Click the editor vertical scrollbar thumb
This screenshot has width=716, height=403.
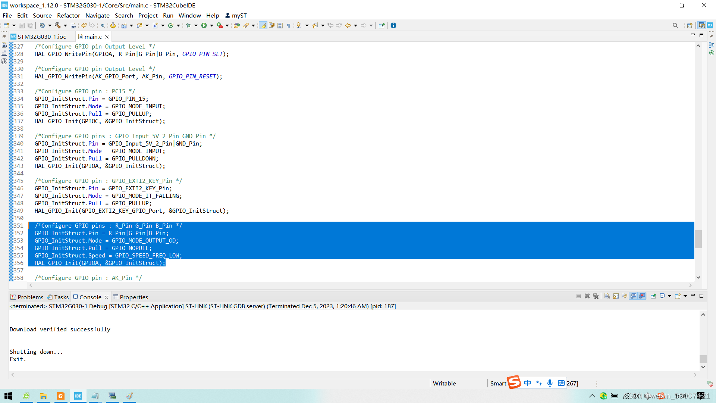(x=698, y=239)
